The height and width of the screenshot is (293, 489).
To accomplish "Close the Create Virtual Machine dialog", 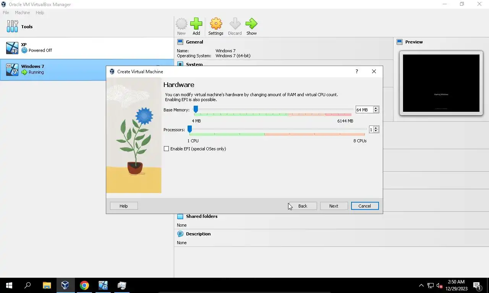I will tap(374, 71).
